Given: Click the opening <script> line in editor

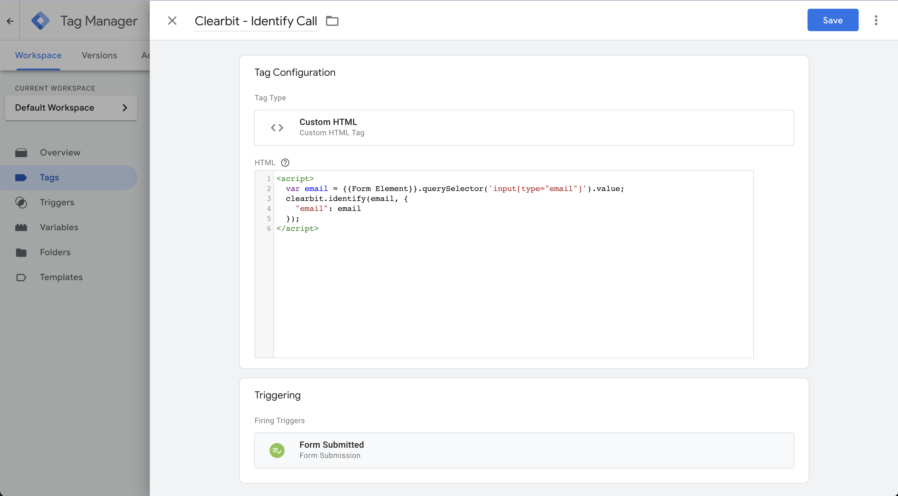Looking at the screenshot, I should click(x=295, y=179).
